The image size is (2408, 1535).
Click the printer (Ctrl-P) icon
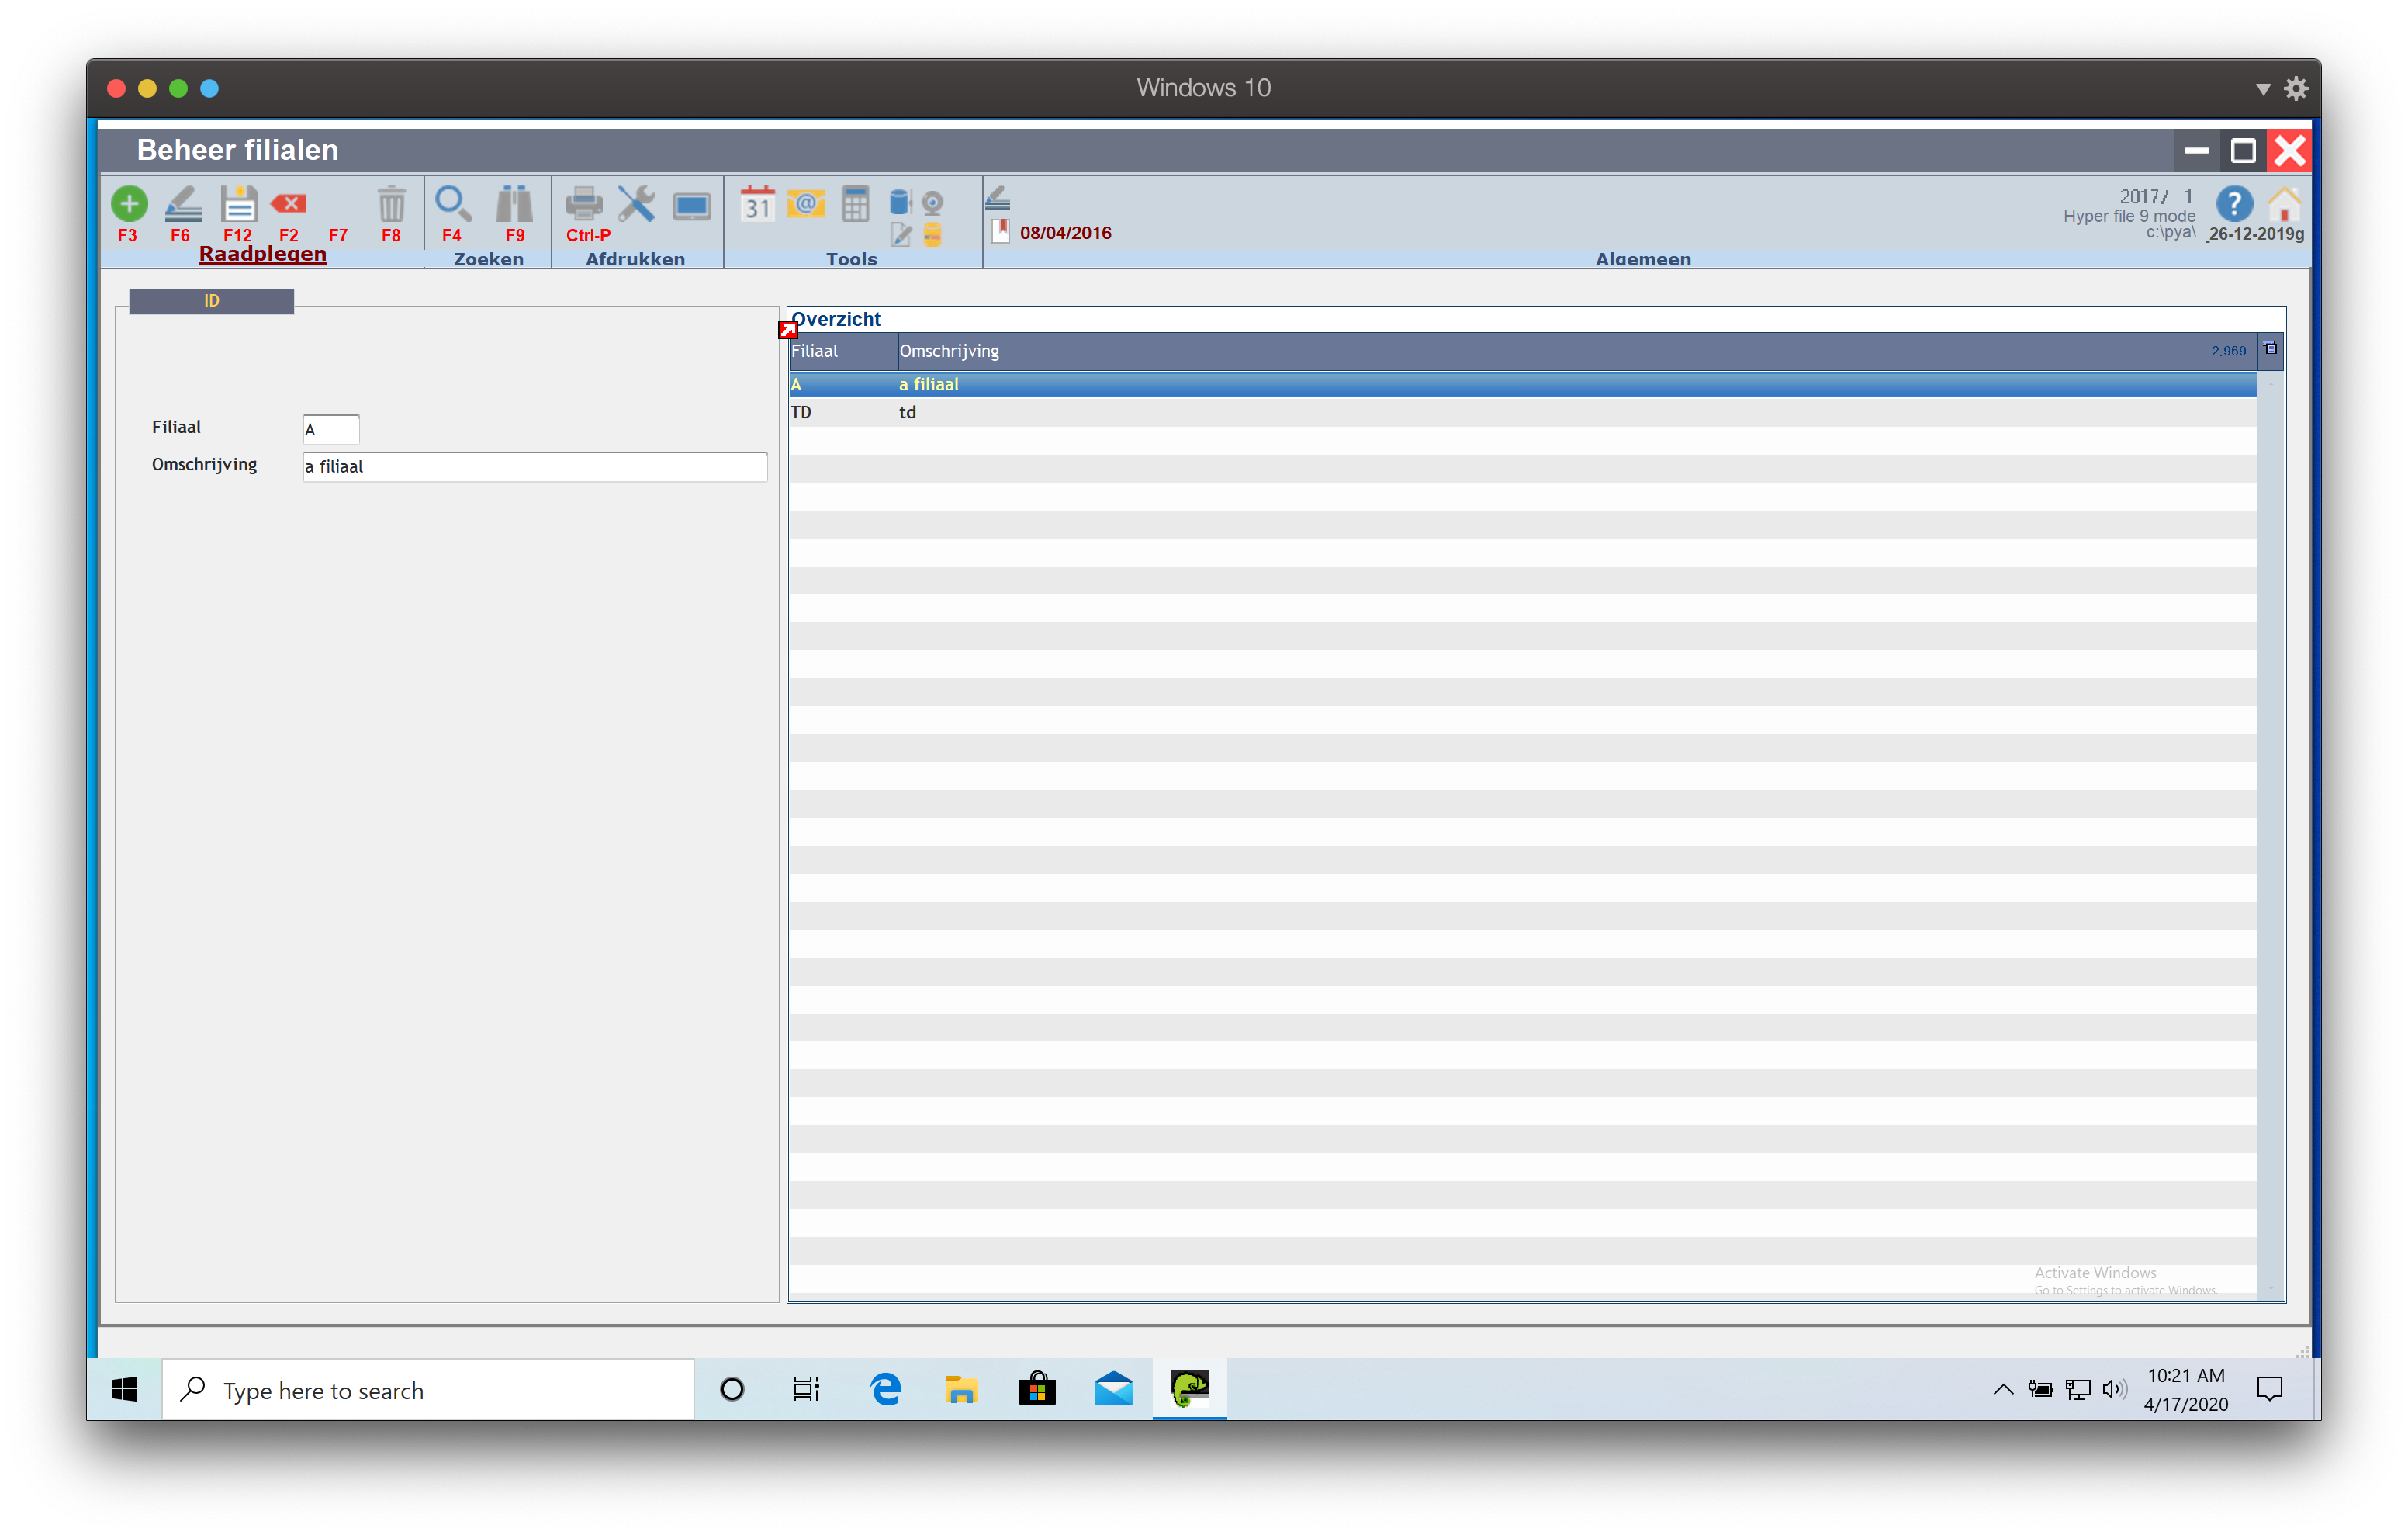pos(584,204)
